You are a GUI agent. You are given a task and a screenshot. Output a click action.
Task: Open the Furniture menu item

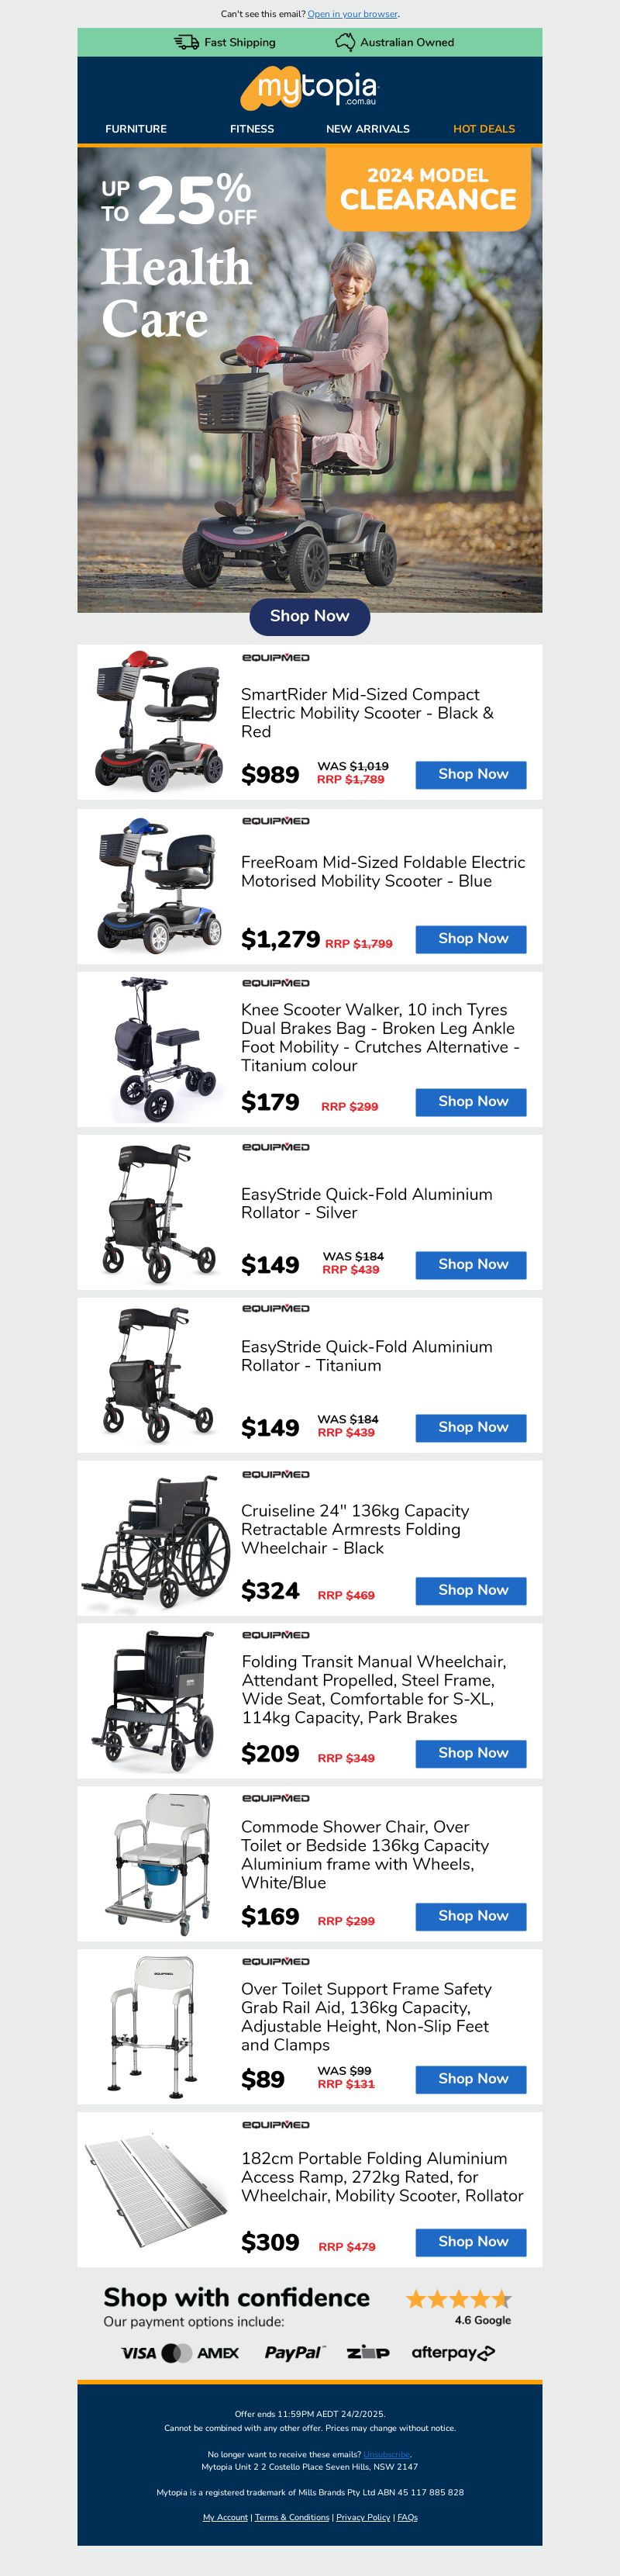(x=136, y=129)
